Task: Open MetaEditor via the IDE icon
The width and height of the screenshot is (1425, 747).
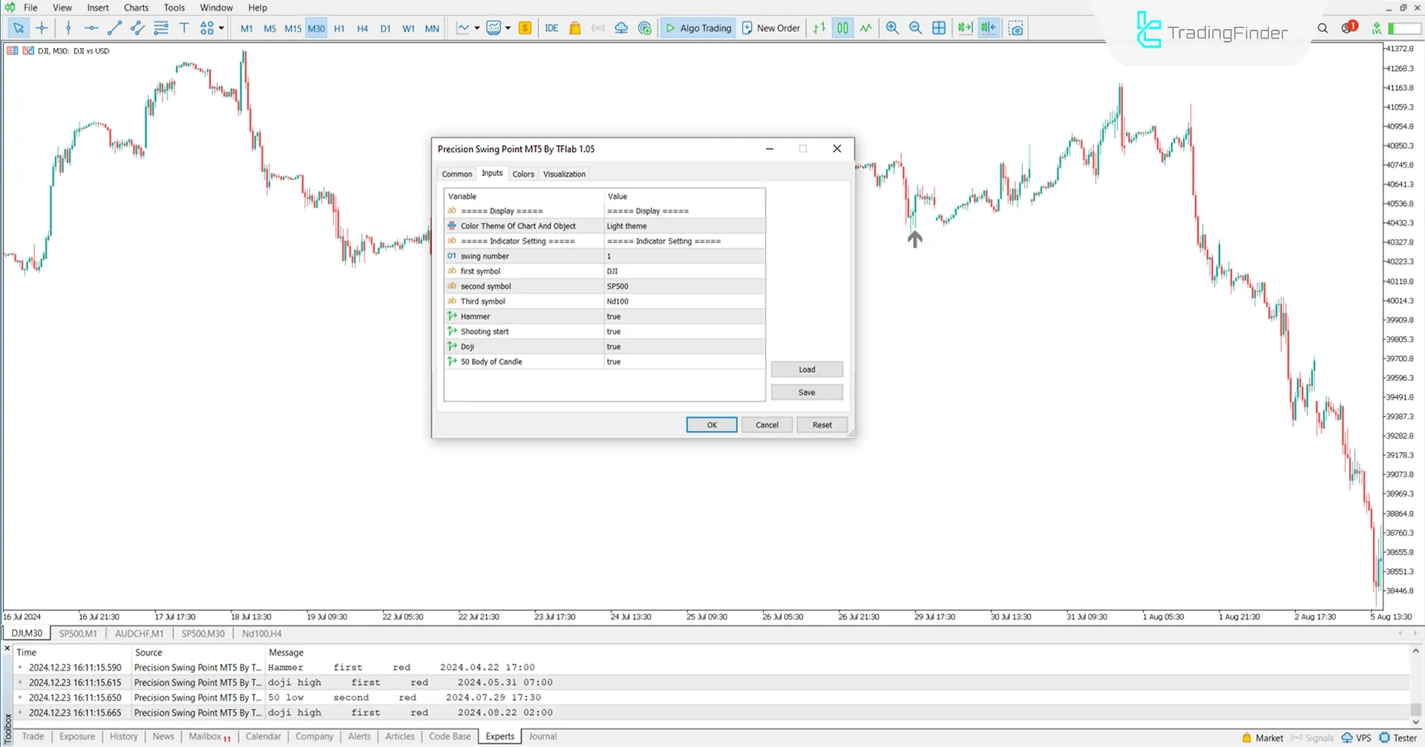Action: 551,27
